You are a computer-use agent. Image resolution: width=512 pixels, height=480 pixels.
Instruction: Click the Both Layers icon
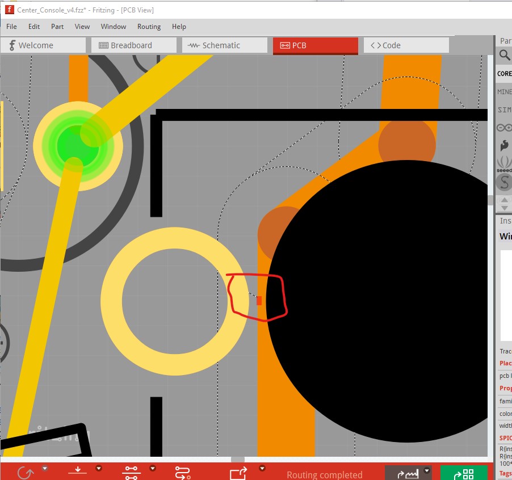pos(131,472)
